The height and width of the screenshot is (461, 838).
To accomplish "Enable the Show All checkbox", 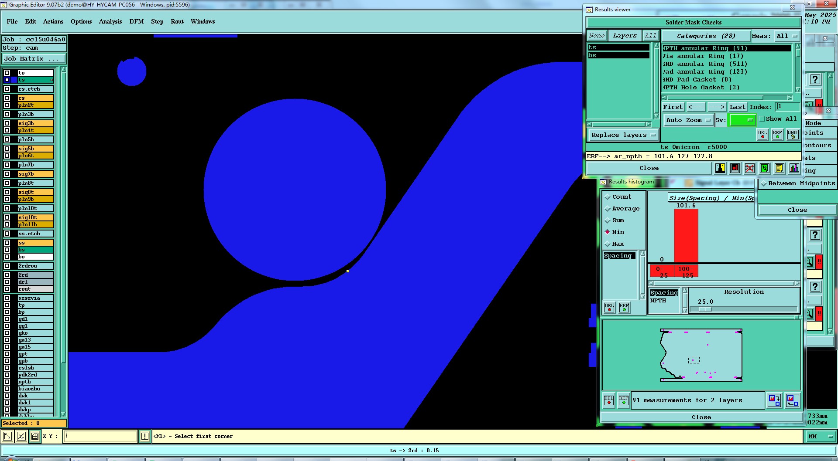I will point(762,119).
